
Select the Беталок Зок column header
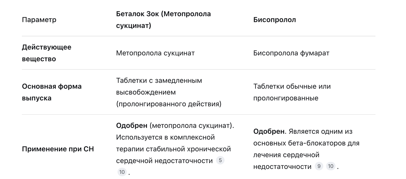pyautogui.click(x=163, y=20)
